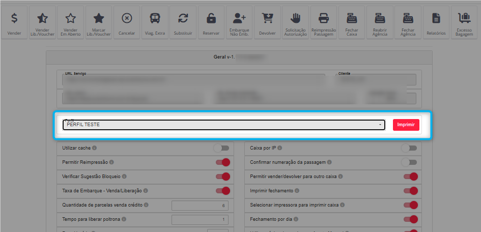Click Embarque Não Emb. person-plus icon
This screenshot has width=481, height=232.
point(239,18)
